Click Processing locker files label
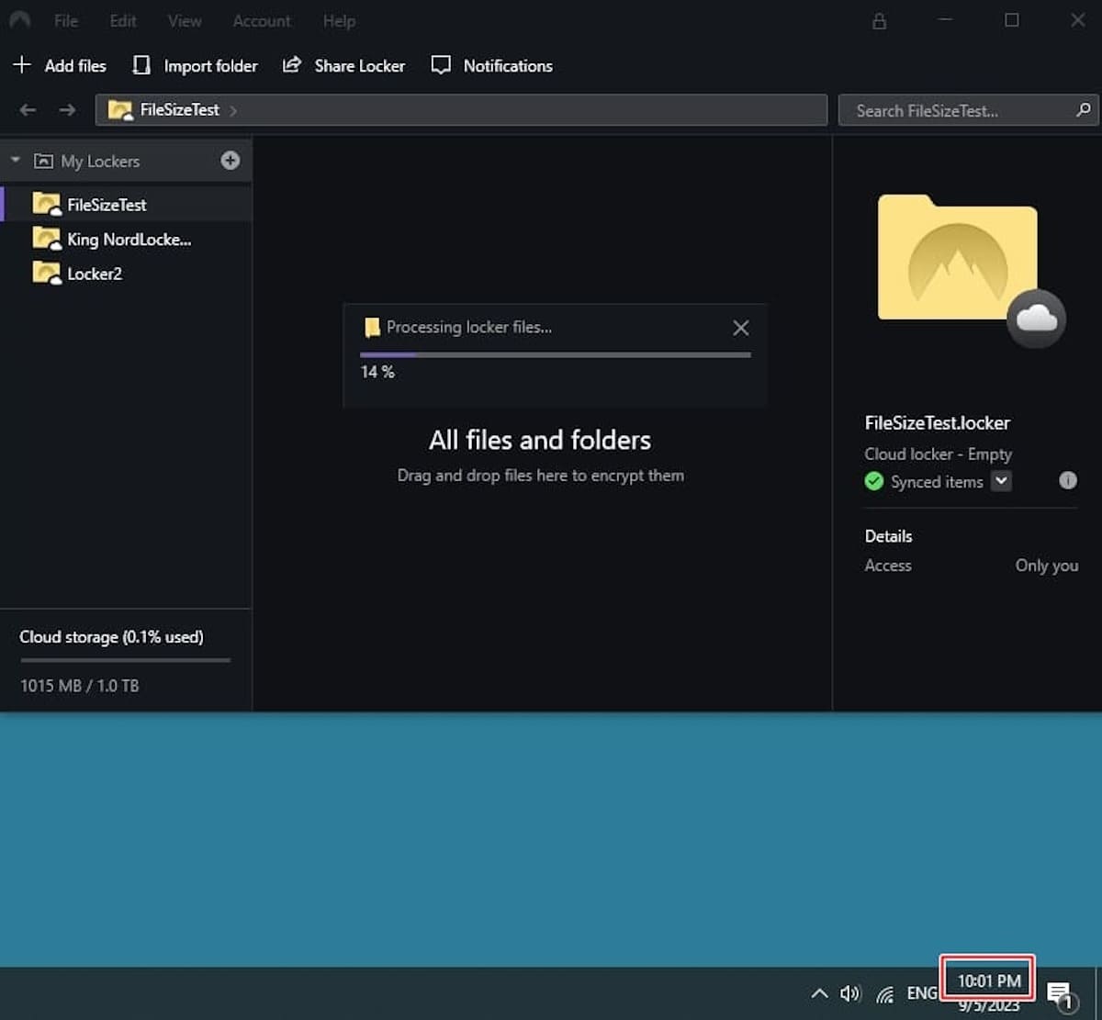This screenshot has height=1020, width=1102. (469, 327)
